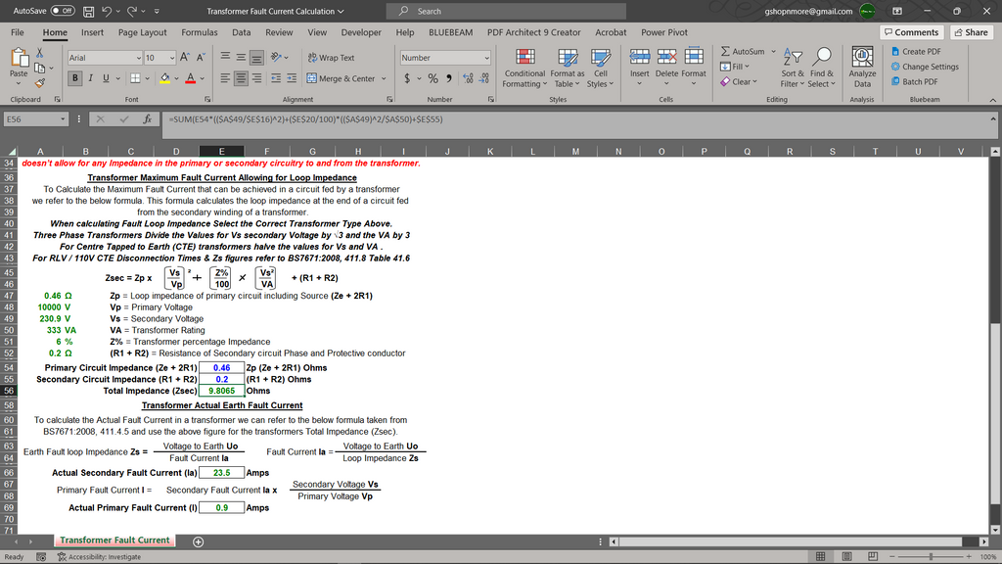Click the zoom slider handle
Viewport: 1002px width, 564px height.
tap(931, 556)
